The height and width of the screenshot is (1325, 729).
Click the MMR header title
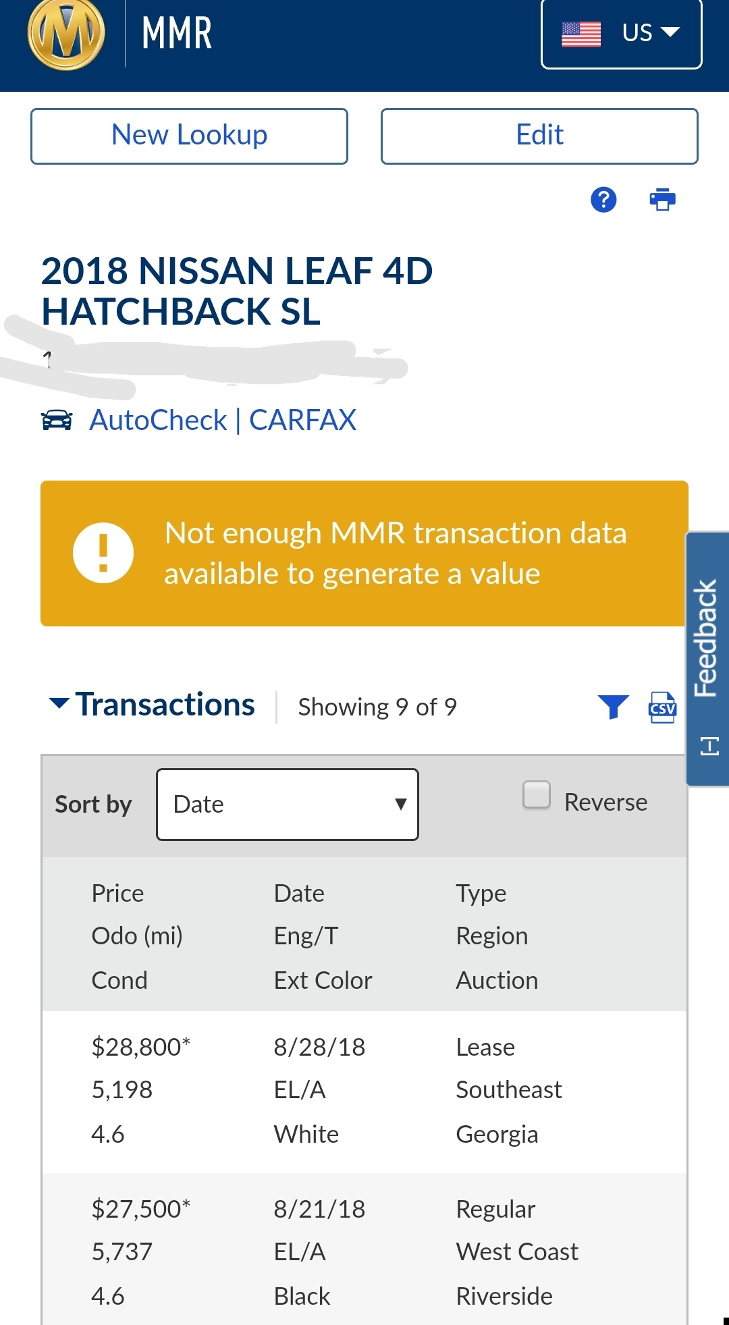pyautogui.click(x=177, y=32)
